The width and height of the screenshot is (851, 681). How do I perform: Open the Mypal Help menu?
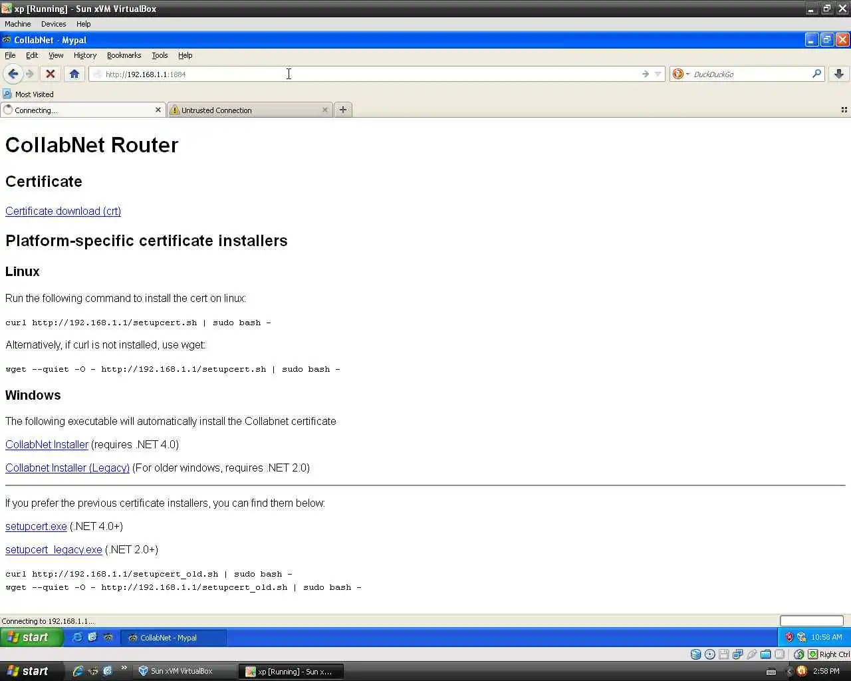click(x=185, y=55)
